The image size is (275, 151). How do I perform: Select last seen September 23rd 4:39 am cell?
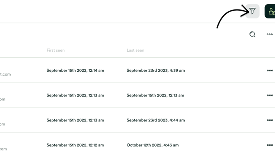156,71
